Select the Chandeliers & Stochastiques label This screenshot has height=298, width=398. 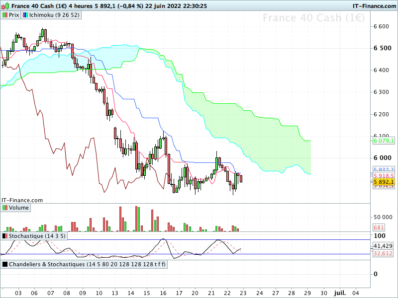click(87, 264)
